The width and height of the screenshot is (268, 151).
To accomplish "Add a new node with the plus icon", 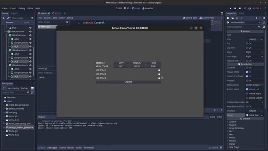I will click(4, 18).
